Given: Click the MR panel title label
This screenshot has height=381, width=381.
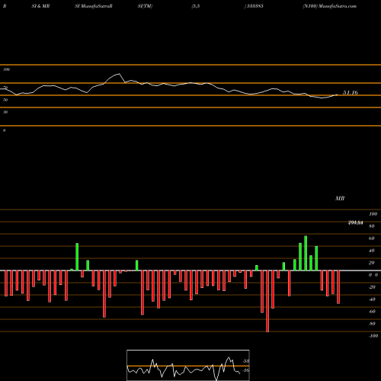Looking at the screenshot, I should (x=340, y=198).
